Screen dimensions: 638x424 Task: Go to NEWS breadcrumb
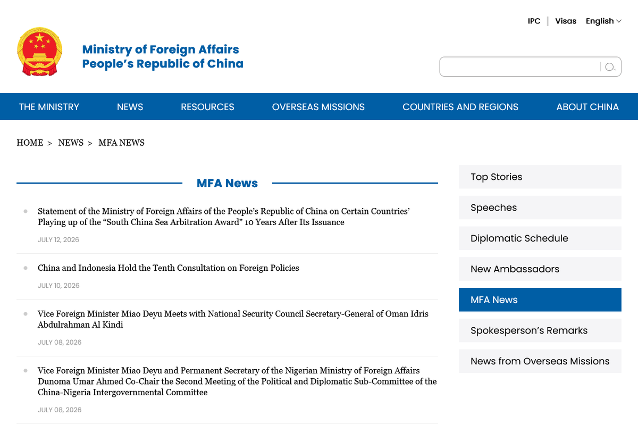click(71, 143)
